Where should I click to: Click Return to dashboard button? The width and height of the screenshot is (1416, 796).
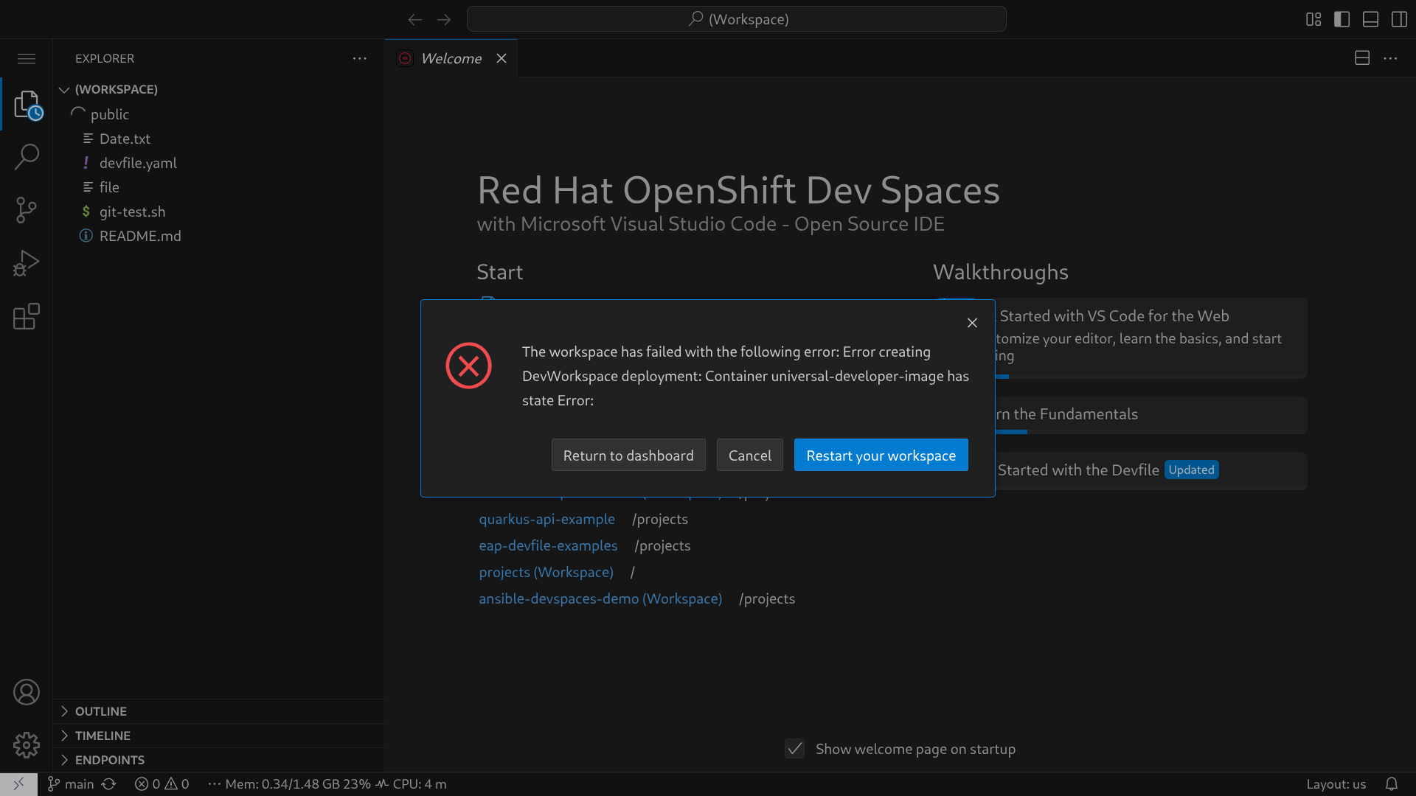(628, 455)
